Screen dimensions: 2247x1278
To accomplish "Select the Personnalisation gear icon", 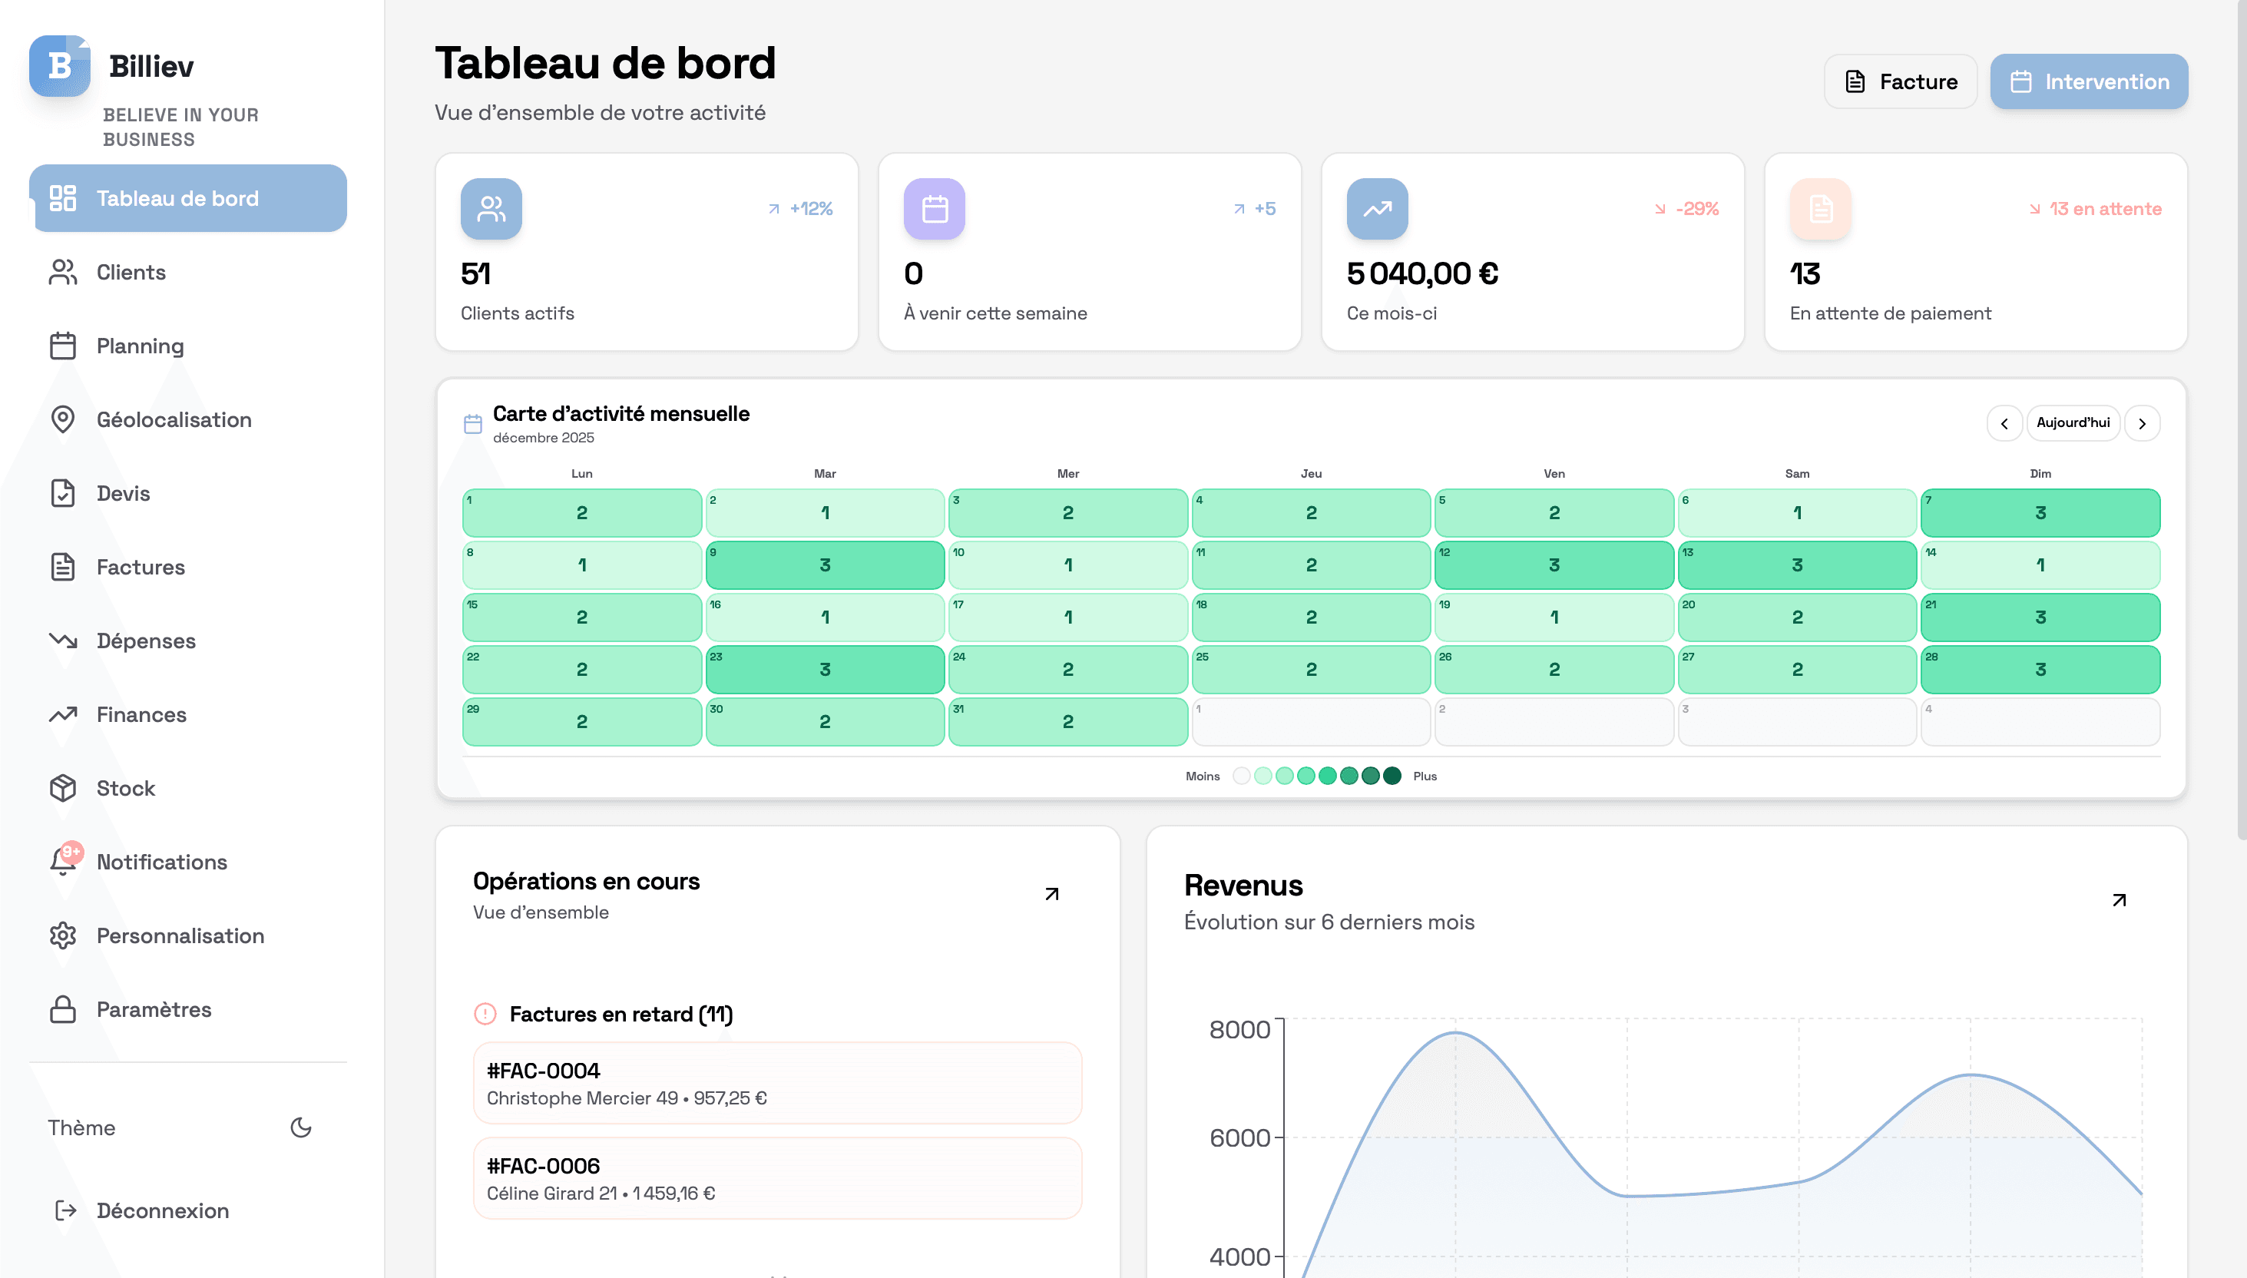I will point(63,935).
